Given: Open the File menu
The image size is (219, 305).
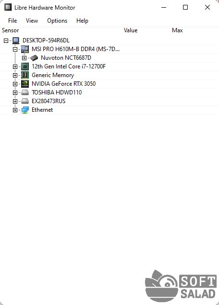Looking at the screenshot, I should (x=12, y=21).
